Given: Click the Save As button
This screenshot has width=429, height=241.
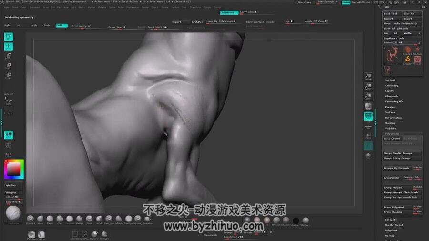Looking at the screenshot, I should (412, 14).
